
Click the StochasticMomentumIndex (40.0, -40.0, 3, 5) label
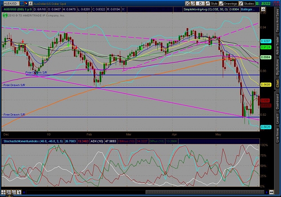[x=33, y=141]
